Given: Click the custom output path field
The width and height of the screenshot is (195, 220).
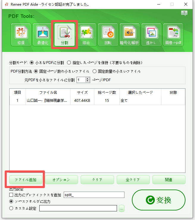Looking at the screenshot, I should 78,208.
